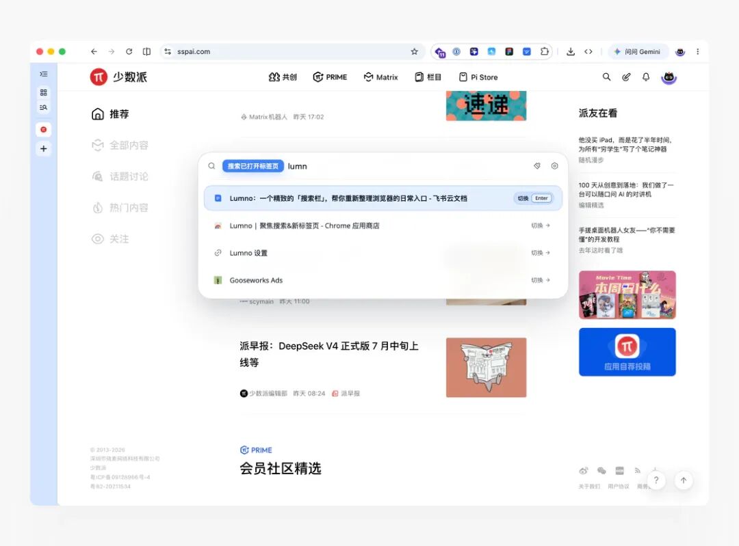The image size is (739, 546).
Task: Reload the sspai.com page
Action: (129, 52)
